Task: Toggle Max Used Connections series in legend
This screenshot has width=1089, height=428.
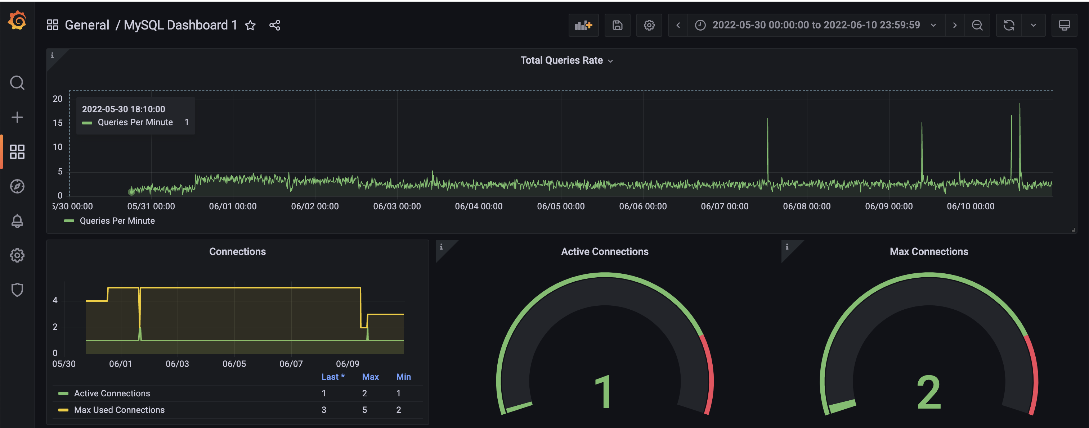Action: [x=119, y=410]
